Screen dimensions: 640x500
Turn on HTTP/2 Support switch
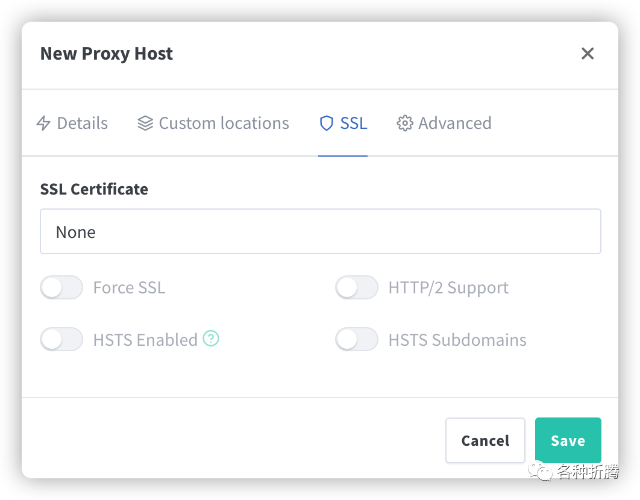coord(357,287)
